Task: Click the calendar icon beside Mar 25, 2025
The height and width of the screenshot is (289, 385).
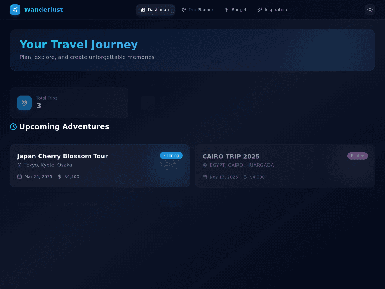Action: pyautogui.click(x=20, y=177)
